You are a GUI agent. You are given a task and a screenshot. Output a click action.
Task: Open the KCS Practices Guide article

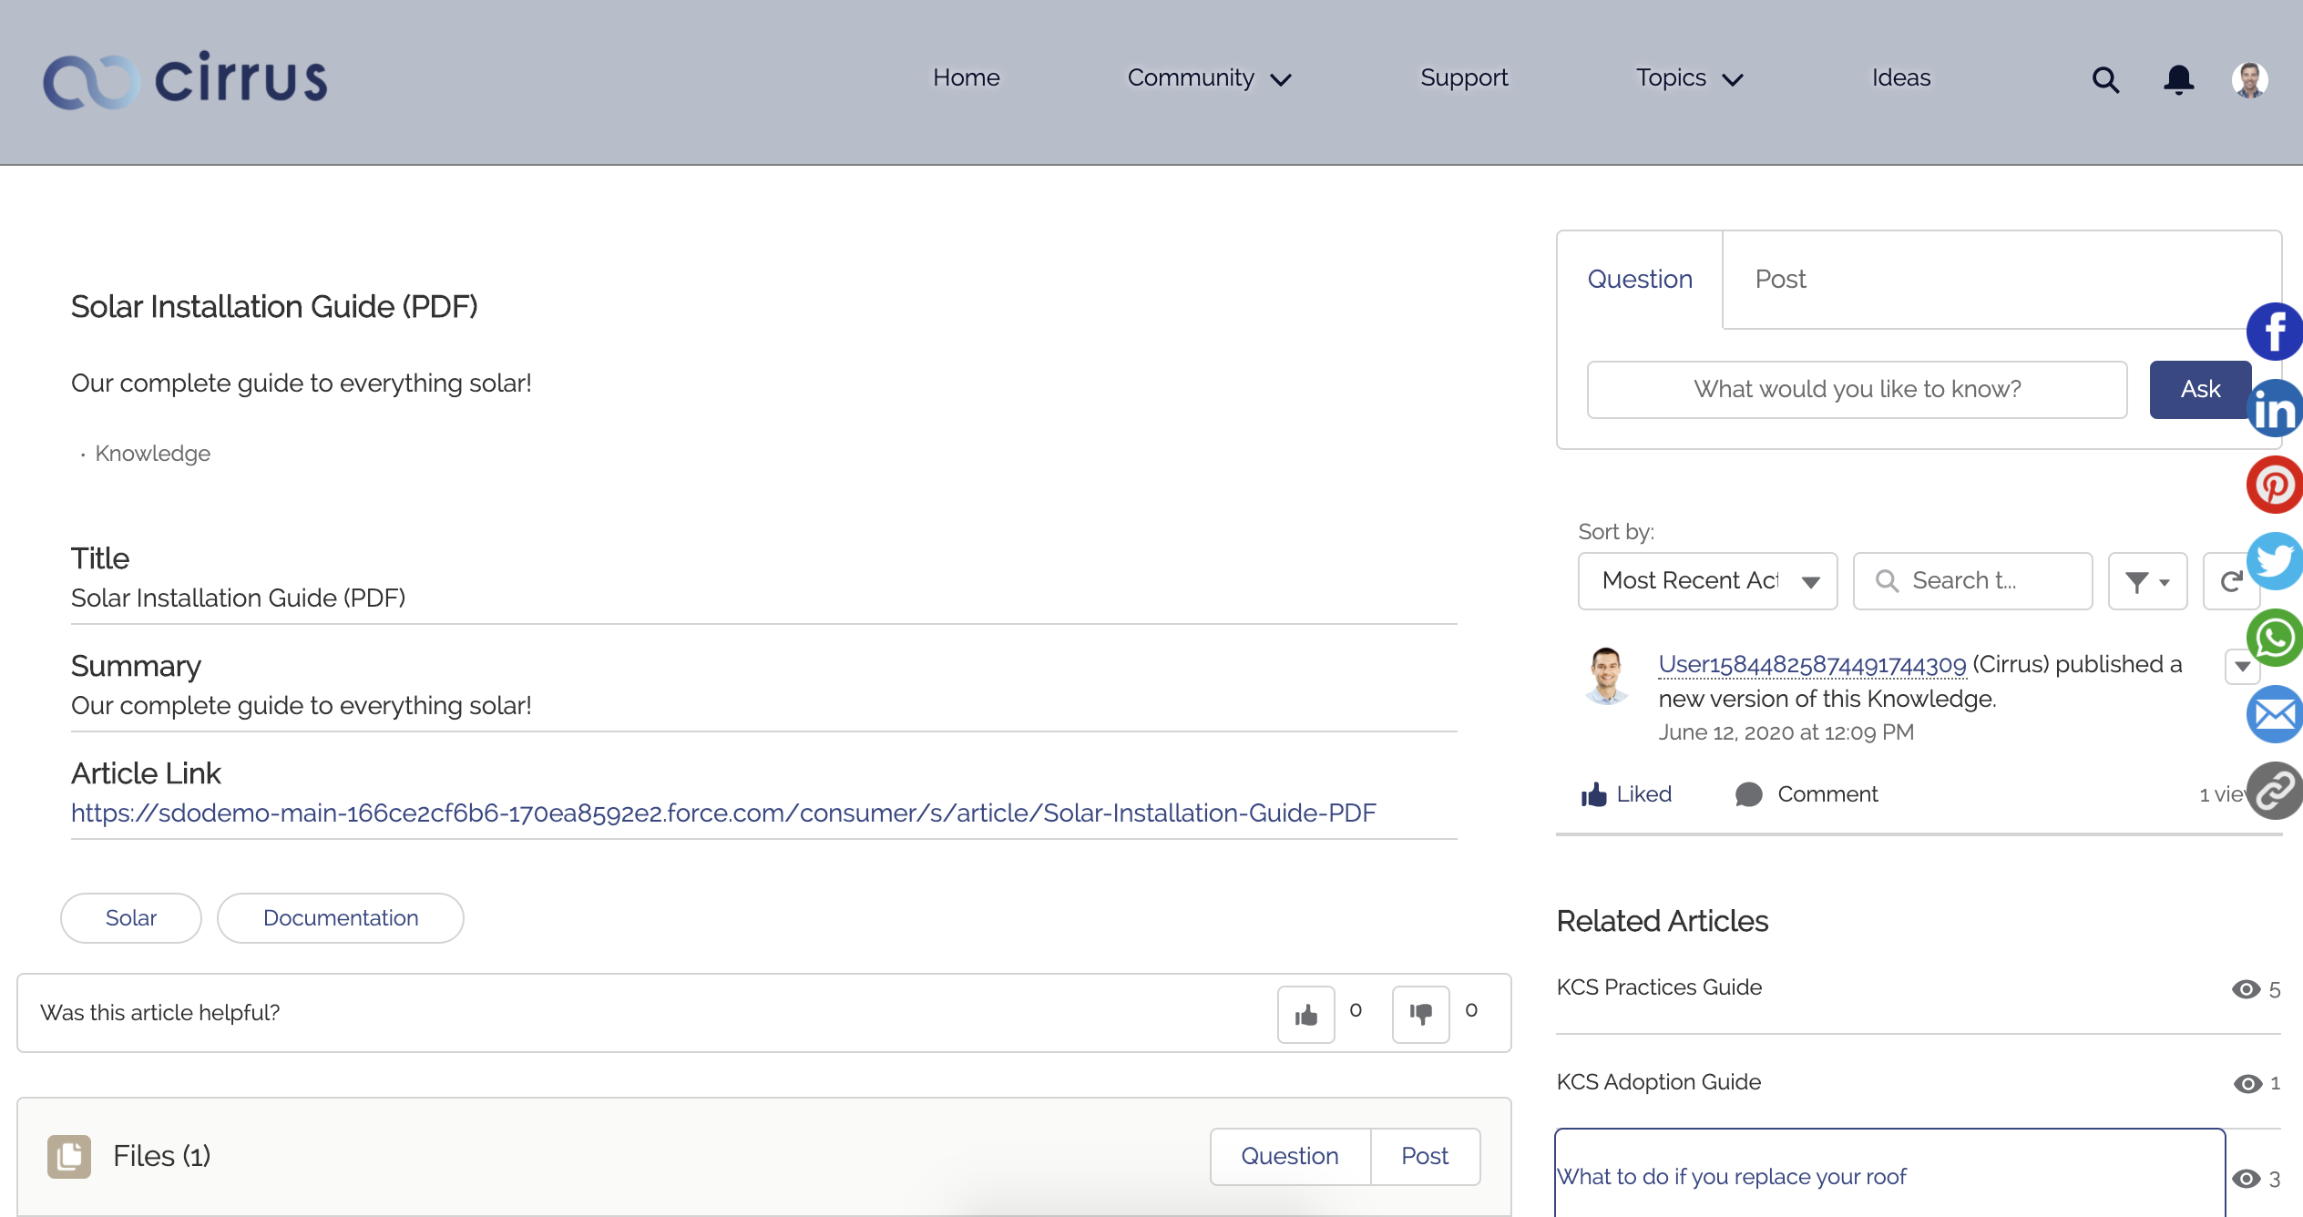pyautogui.click(x=1658, y=987)
